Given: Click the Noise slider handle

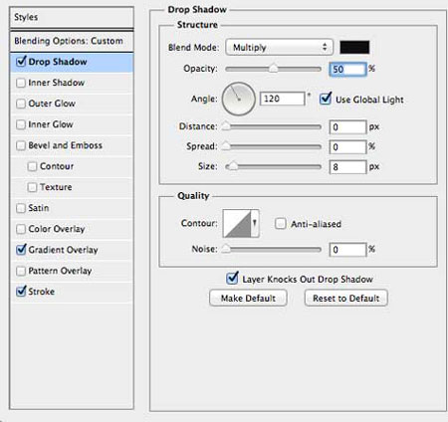Looking at the screenshot, I should click(226, 249).
